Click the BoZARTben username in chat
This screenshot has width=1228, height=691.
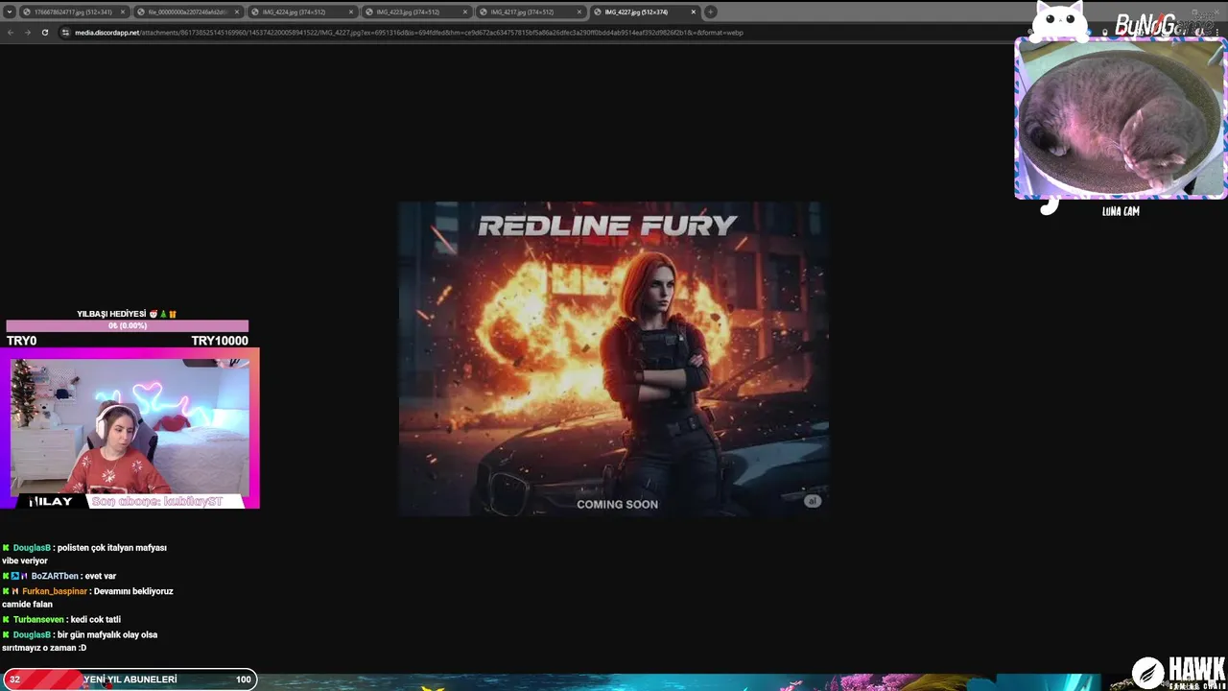click(55, 576)
